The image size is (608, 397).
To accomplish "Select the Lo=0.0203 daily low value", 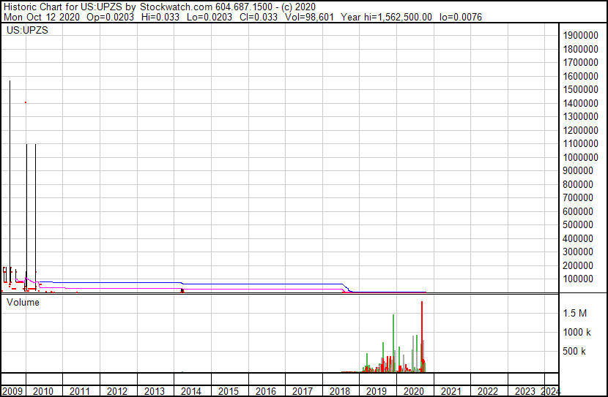I will coord(210,17).
